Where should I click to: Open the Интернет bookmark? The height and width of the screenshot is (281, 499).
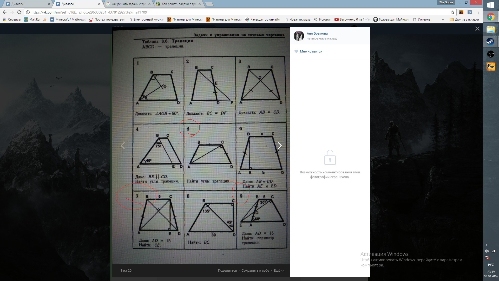tap(422, 19)
